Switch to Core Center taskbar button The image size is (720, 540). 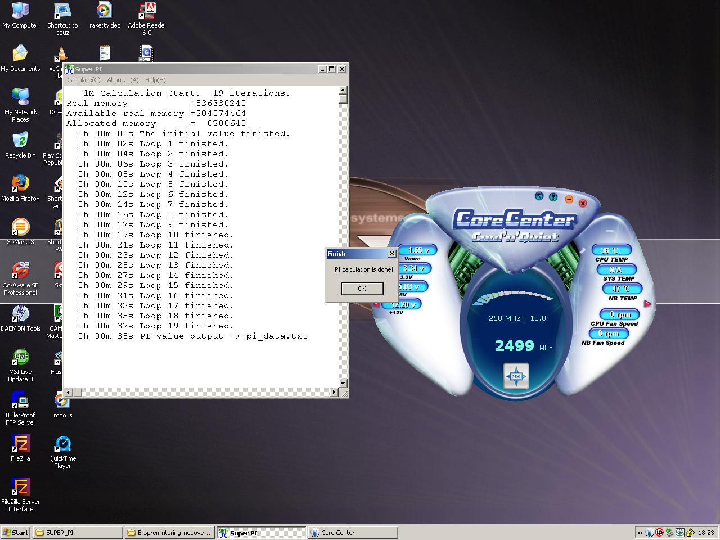click(353, 533)
